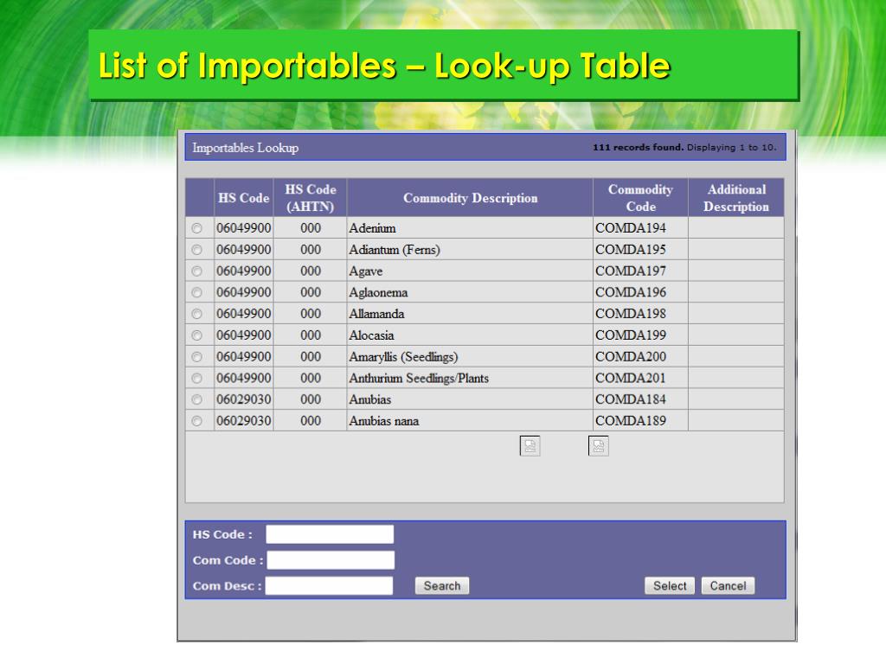Click commodity code COMDA200

point(631,357)
